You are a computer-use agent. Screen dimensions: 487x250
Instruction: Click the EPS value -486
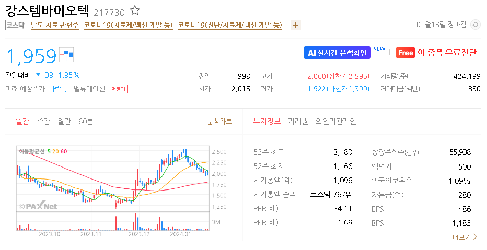coord(463,209)
